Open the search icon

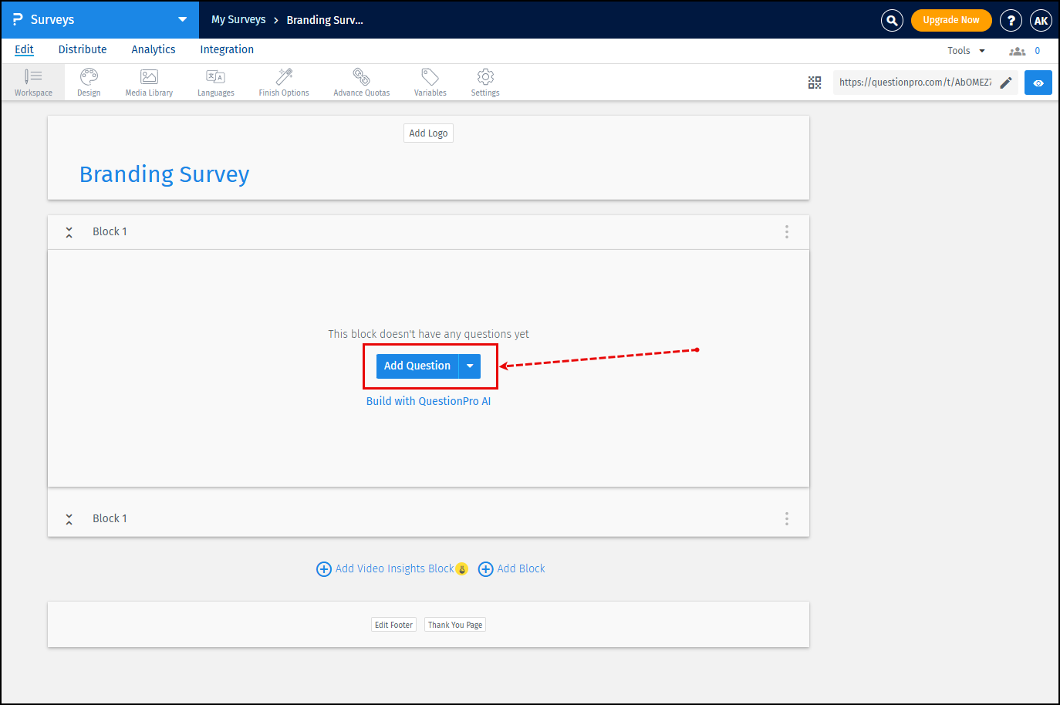coord(892,20)
